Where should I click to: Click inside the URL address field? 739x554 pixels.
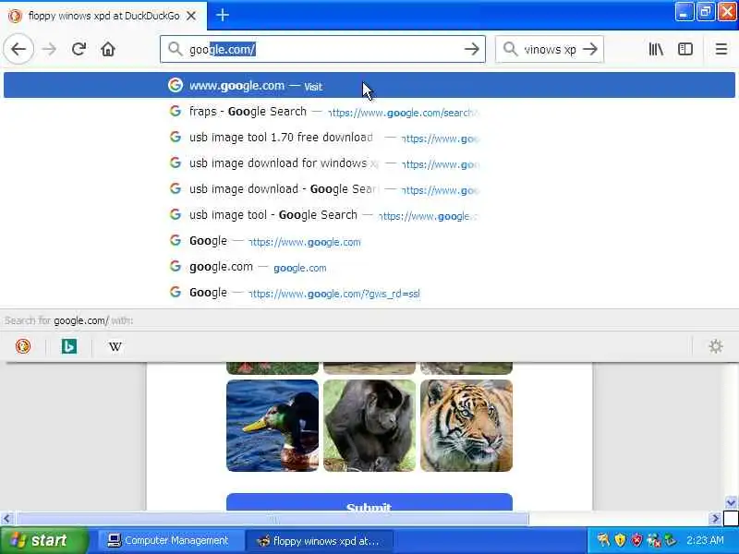[x=322, y=49]
